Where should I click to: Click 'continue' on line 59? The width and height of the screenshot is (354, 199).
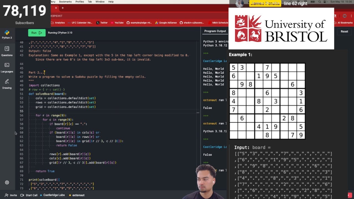[x=63, y=128]
